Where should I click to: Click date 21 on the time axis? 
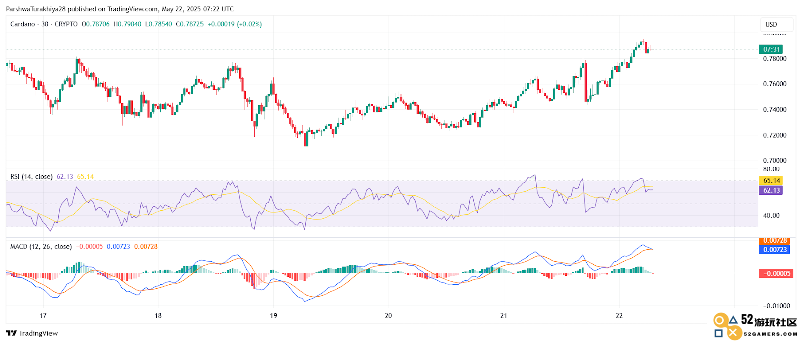click(504, 316)
